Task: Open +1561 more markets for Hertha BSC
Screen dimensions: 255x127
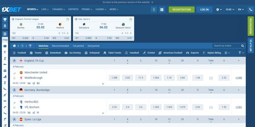Action: (239, 107)
